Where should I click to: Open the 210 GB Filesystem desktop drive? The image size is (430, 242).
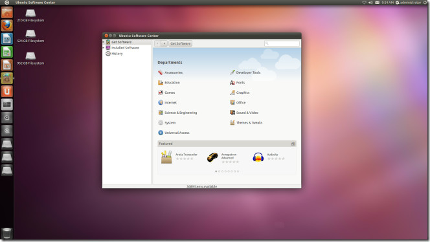[30, 16]
